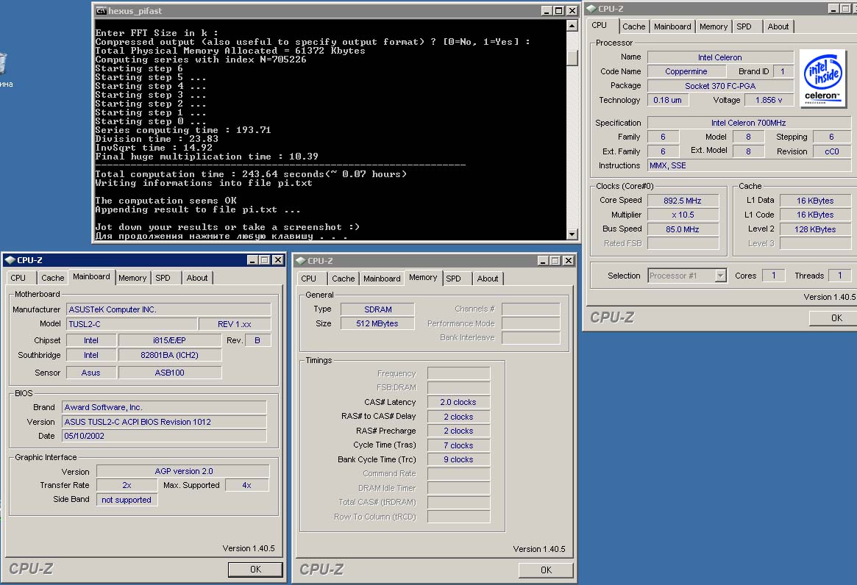Click the memory Size 512 MBytes field
Viewport: 857px width, 585px height.
tap(377, 323)
